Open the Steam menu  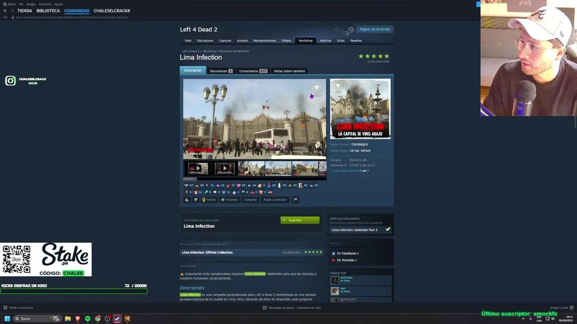(12, 4)
